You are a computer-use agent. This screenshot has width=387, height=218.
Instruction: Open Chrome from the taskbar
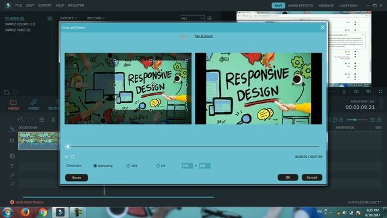[43, 213]
